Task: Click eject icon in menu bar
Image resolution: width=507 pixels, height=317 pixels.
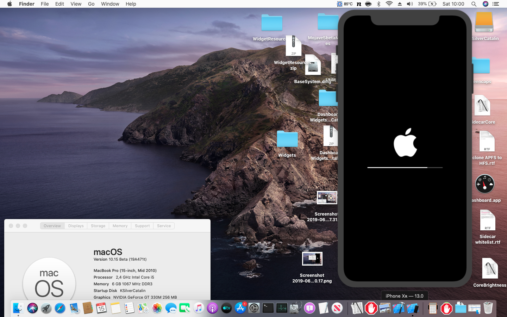Action: (x=400, y=4)
